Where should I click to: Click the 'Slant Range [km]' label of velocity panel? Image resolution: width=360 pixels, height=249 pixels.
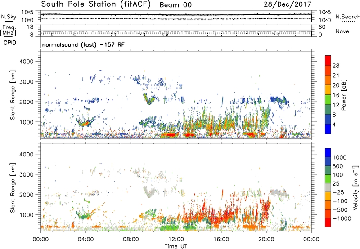13,188
